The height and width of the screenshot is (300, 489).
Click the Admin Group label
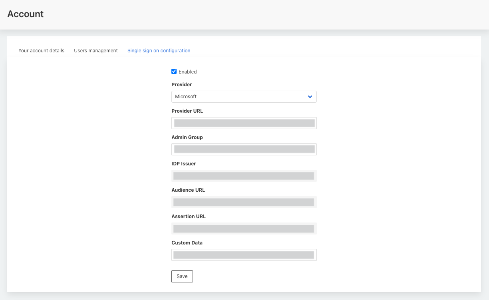(187, 137)
